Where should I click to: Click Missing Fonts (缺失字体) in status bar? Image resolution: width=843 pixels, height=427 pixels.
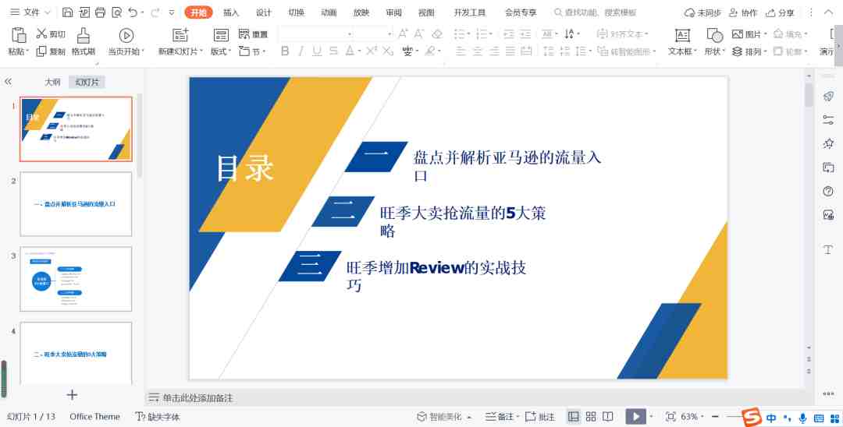pos(158,416)
